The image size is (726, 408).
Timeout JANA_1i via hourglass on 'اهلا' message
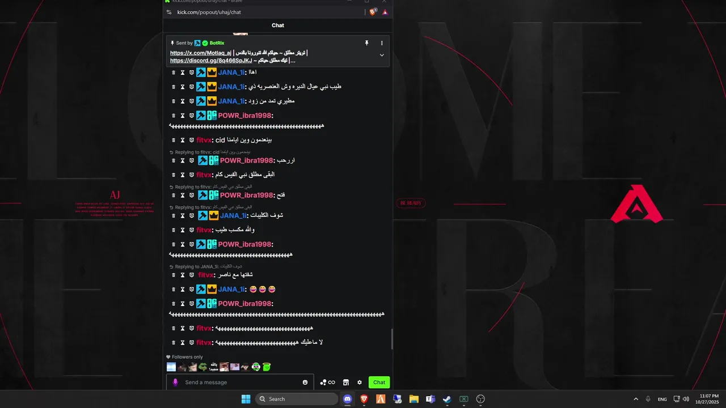[183, 73]
